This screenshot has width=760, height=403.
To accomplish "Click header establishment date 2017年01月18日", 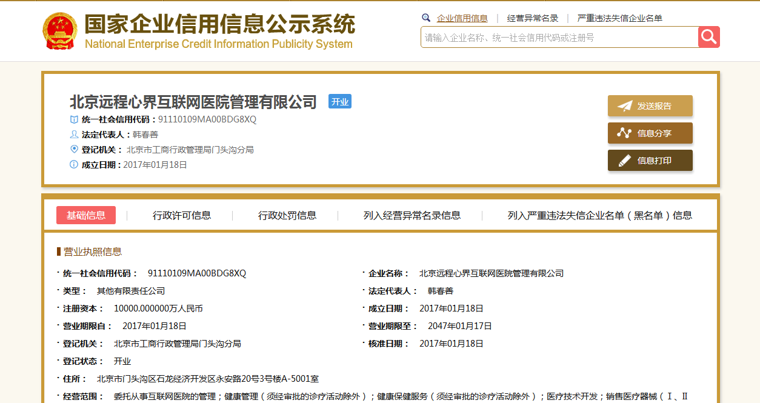I will coord(155,165).
